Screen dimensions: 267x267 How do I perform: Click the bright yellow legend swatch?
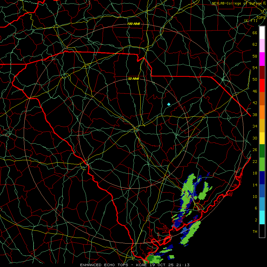(x=262, y=138)
